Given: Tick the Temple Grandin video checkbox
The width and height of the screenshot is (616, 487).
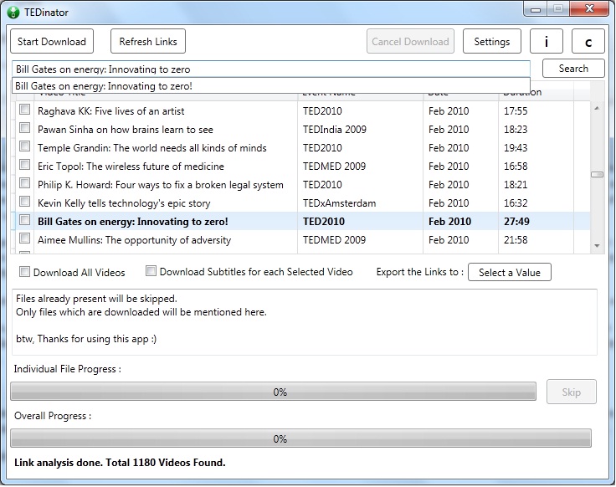Looking at the screenshot, I should (25, 146).
